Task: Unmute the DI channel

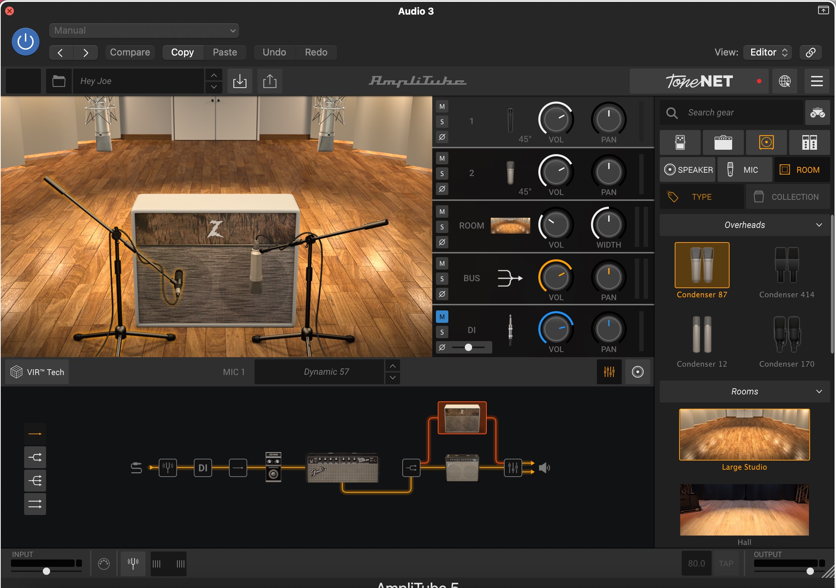Action: [442, 317]
